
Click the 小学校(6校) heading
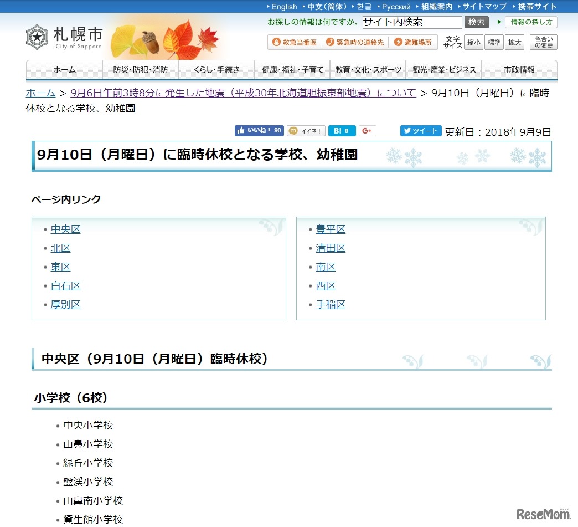click(70, 398)
